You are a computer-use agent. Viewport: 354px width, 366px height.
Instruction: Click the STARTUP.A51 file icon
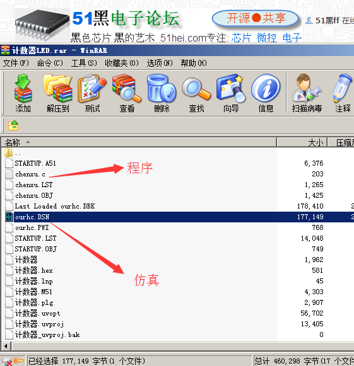click(x=9, y=163)
